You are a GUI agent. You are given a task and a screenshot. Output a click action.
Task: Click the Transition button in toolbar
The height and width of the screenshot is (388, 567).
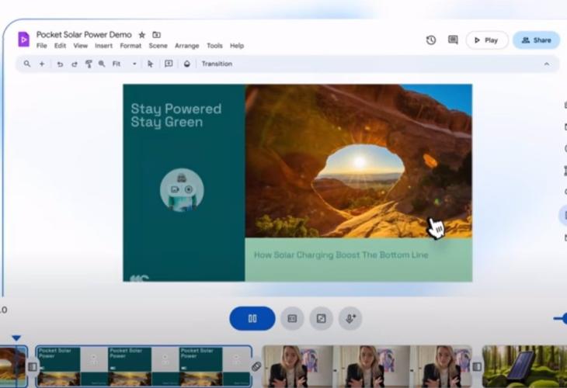coord(217,64)
